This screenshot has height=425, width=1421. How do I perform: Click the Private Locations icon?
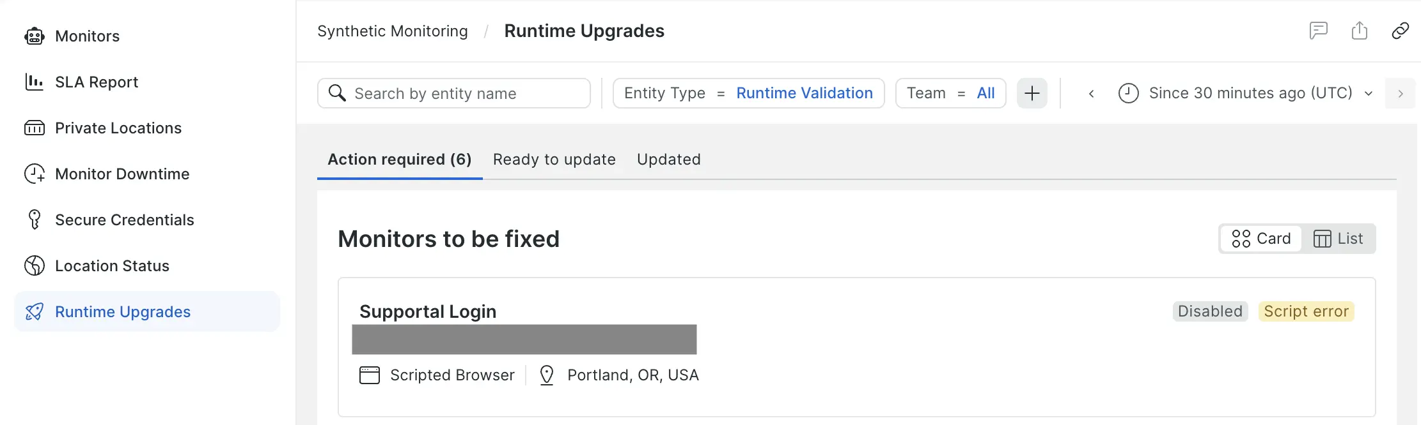[35, 128]
